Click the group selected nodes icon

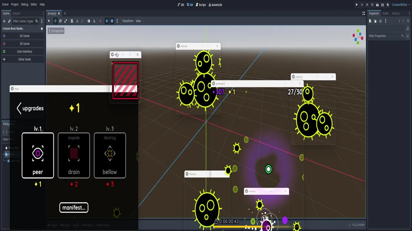[82, 21]
